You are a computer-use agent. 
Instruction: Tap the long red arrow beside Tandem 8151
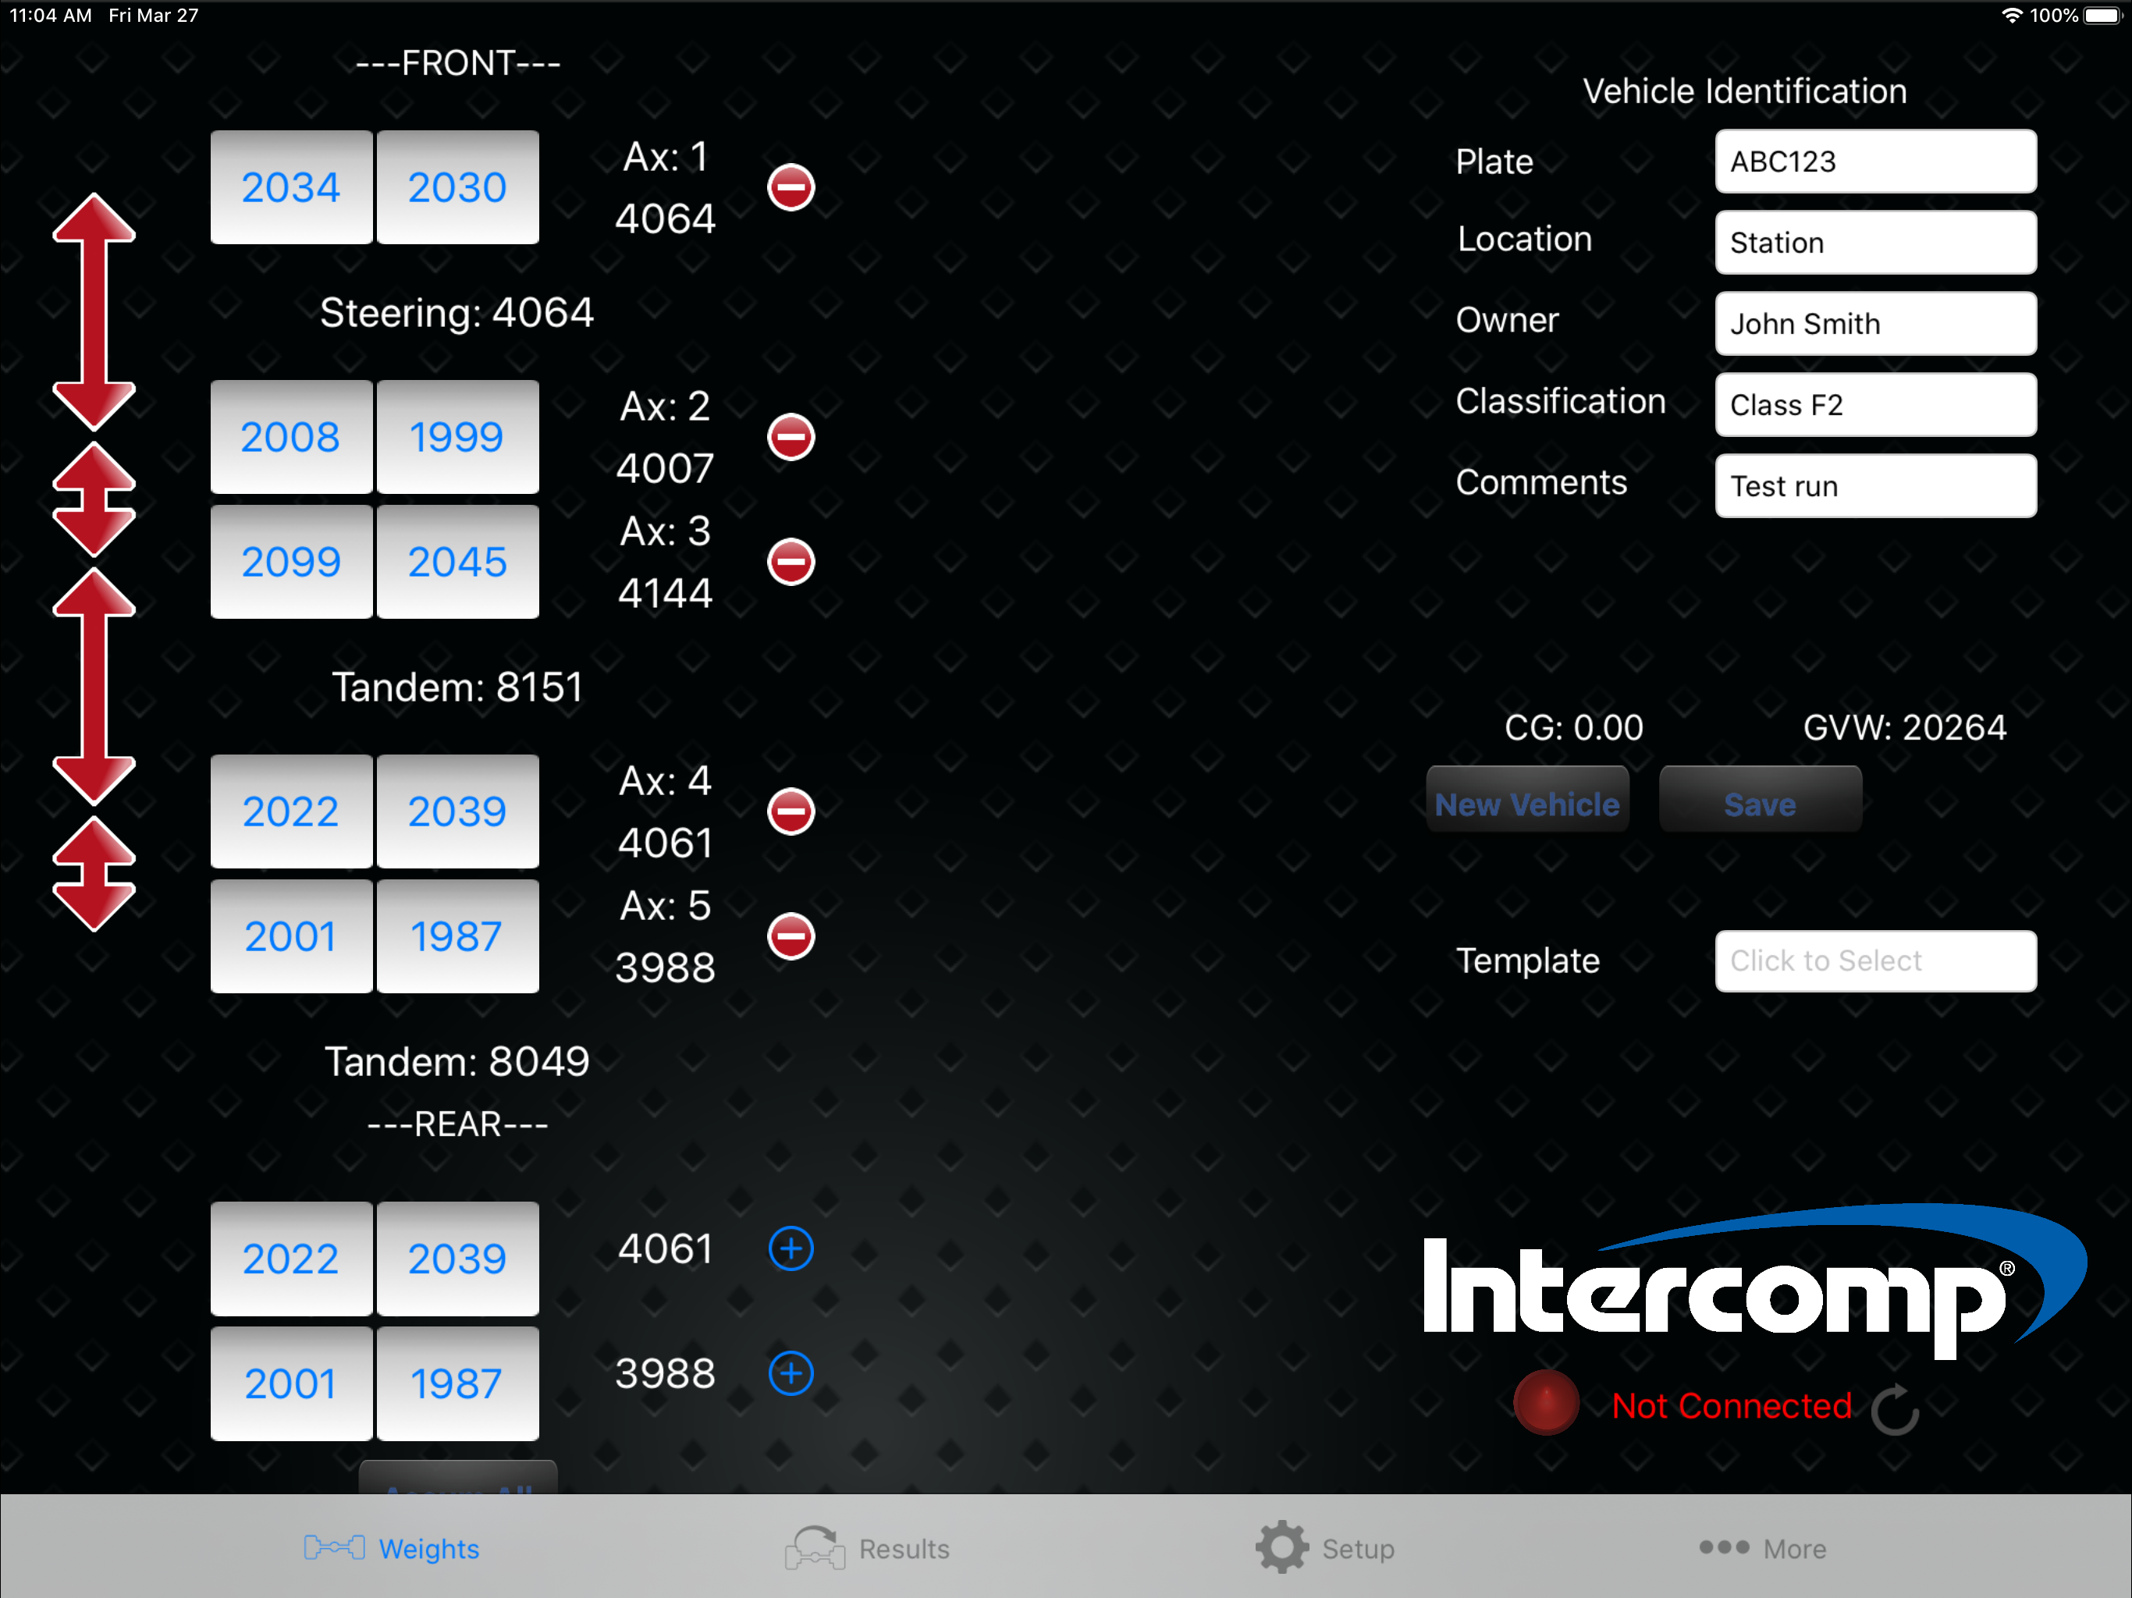pyautogui.click(x=94, y=686)
